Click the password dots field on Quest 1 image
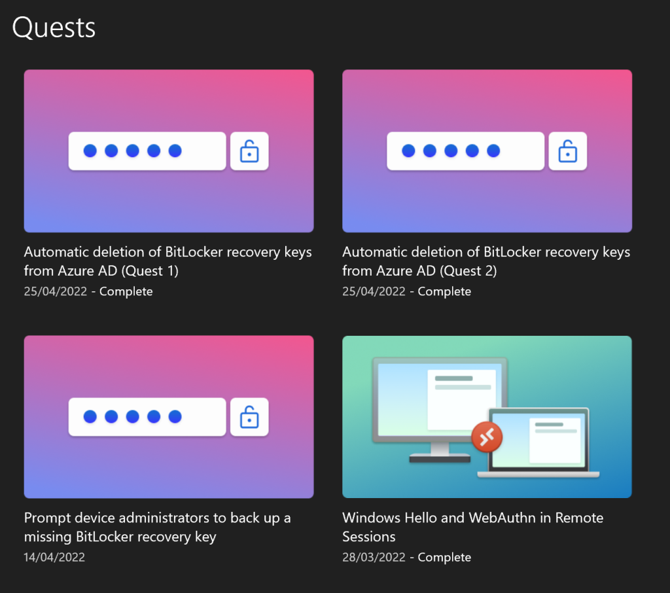Viewport: 670px width, 593px height. pos(147,151)
